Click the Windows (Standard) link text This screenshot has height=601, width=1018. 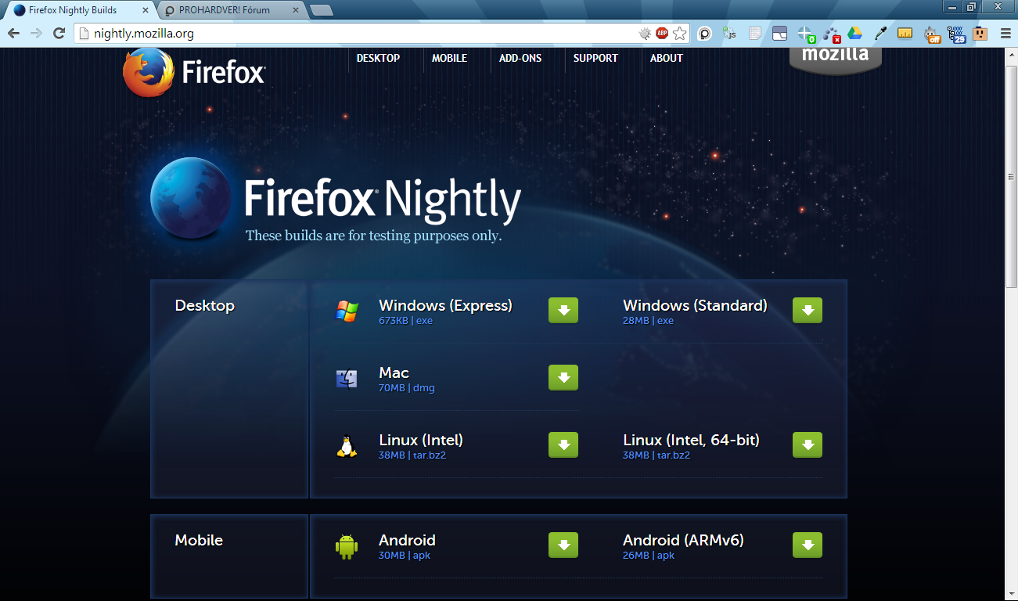(695, 305)
